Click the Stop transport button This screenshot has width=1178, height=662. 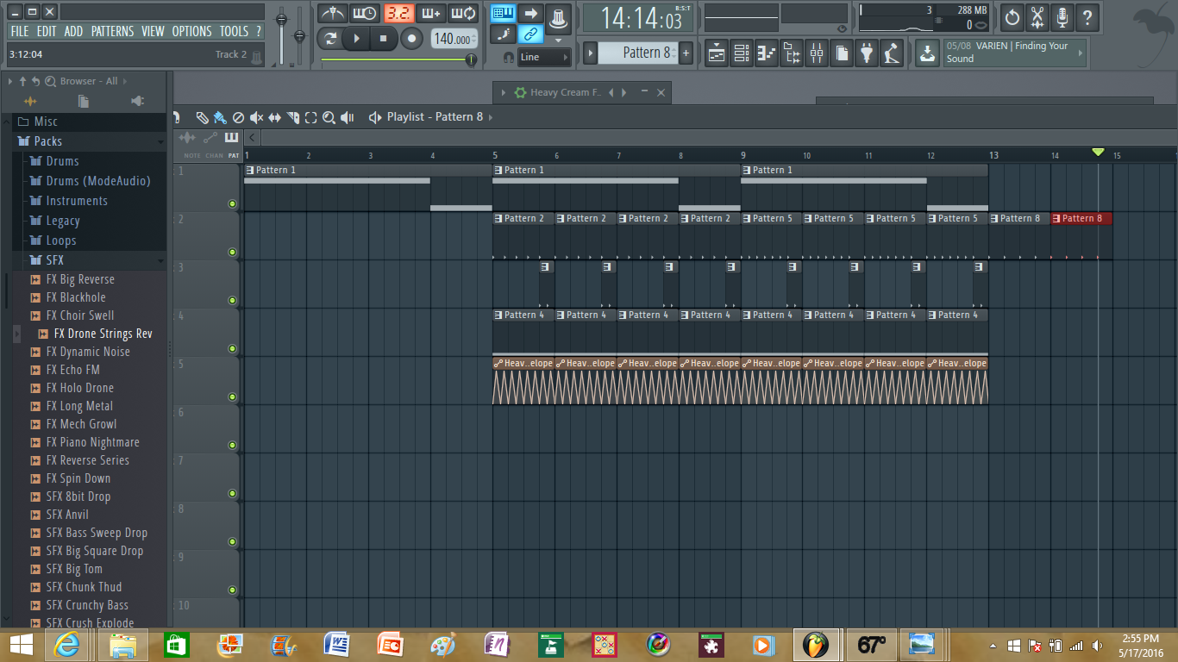point(384,38)
